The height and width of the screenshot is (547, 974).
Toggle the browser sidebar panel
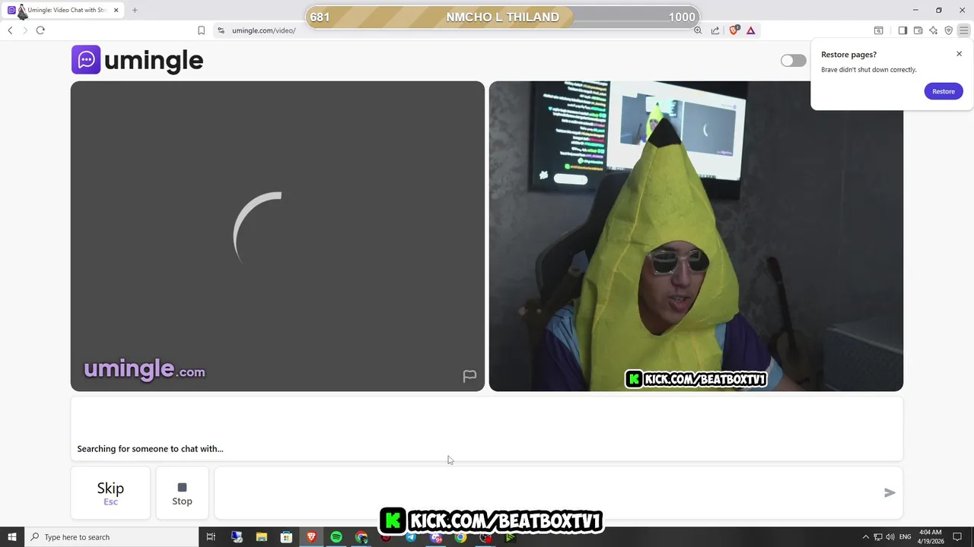pyautogui.click(x=902, y=30)
